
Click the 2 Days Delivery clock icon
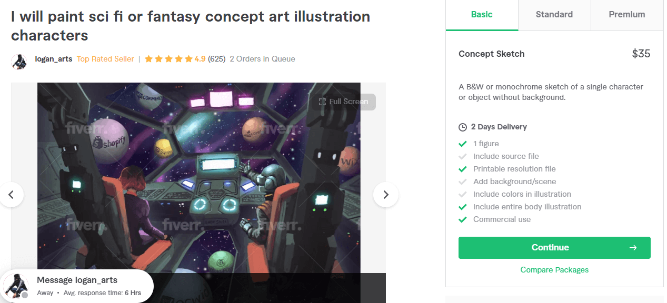pos(463,127)
